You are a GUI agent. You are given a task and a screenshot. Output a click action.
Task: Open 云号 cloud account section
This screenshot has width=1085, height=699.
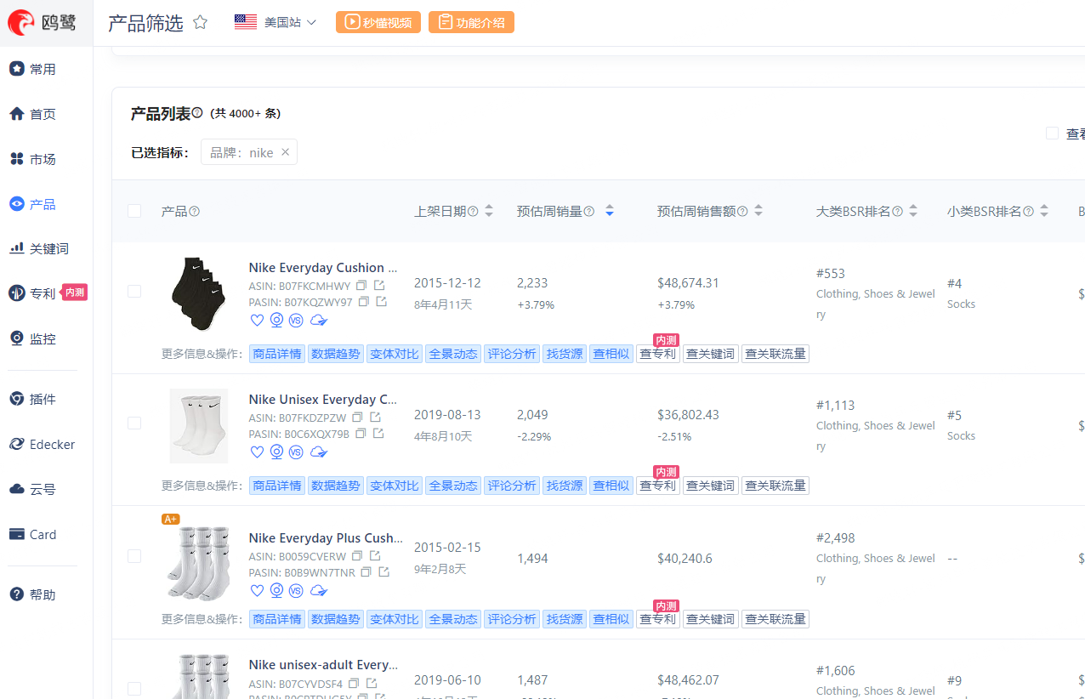click(x=32, y=489)
